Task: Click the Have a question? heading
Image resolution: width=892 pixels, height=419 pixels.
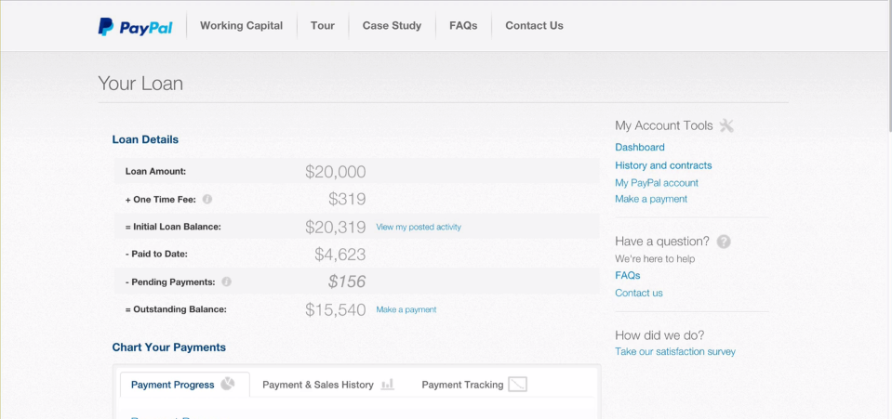Action: [x=662, y=242]
